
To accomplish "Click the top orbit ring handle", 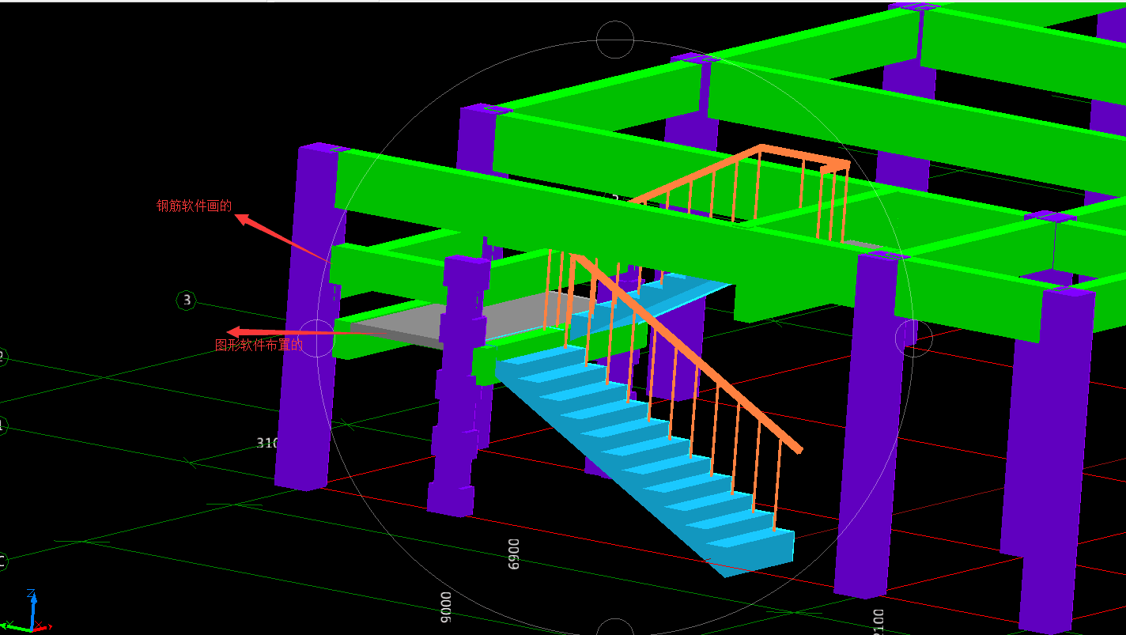I will [x=615, y=40].
